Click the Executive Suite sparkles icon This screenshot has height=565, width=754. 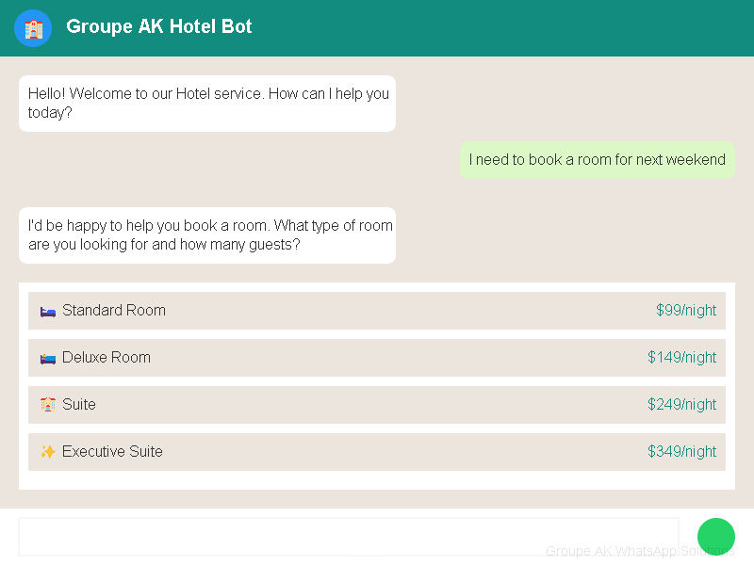47,452
